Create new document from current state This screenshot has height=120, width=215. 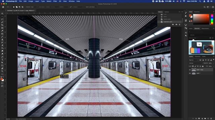tap(173, 24)
